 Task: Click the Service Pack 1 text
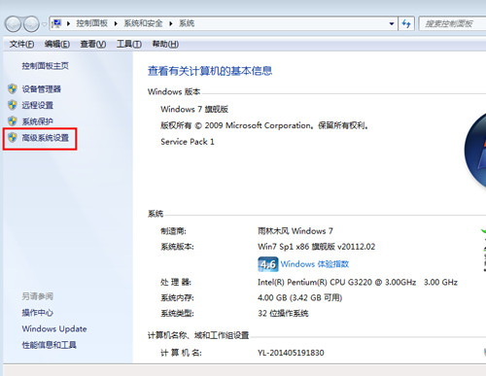coord(188,142)
